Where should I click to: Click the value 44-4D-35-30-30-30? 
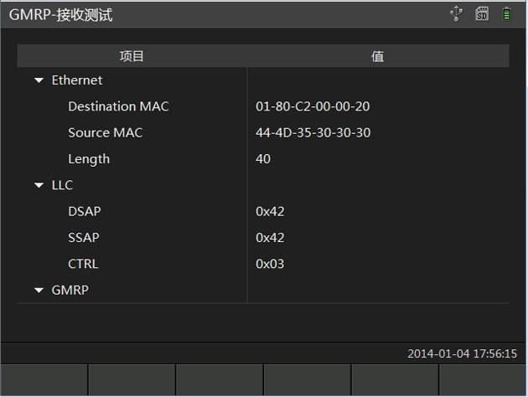[313, 133]
